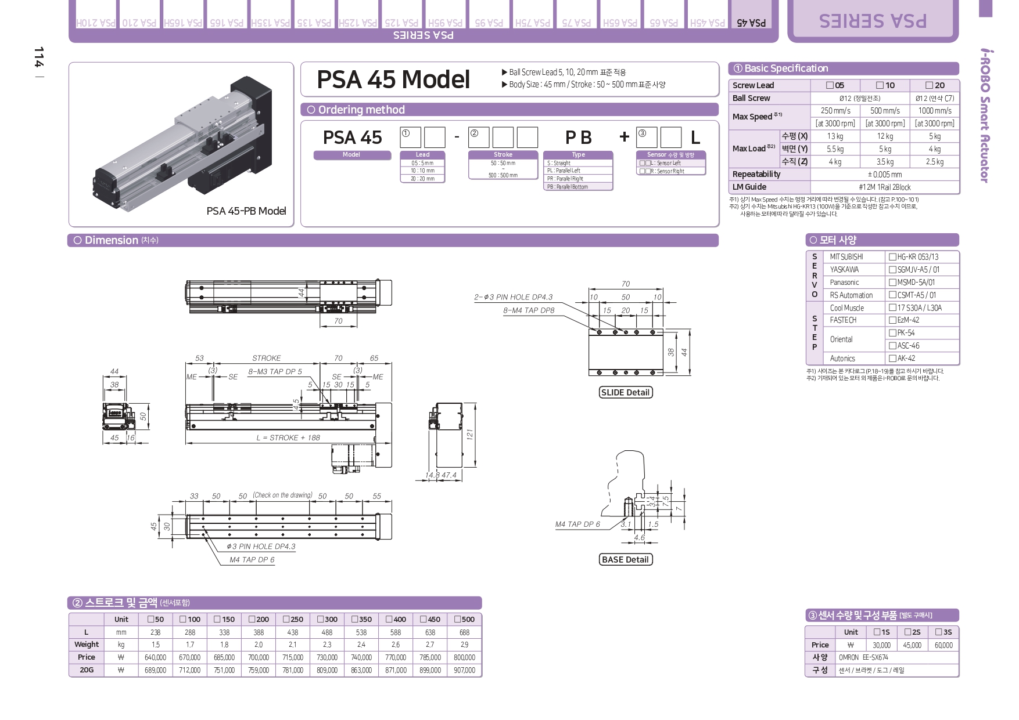
Task: Click the Ordering method section header
Action: [x=509, y=110]
